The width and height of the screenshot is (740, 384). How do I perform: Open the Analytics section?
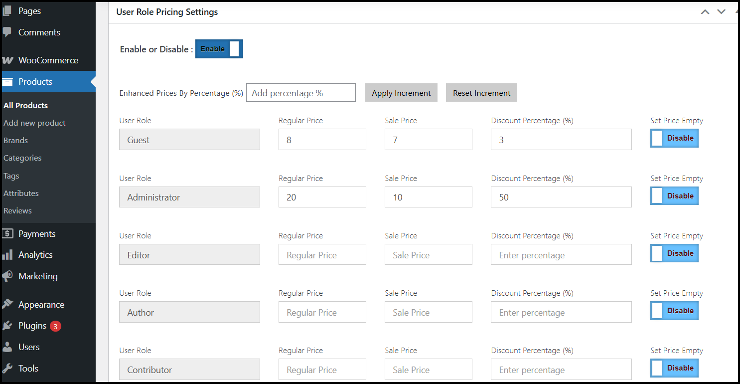pyautogui.click(x=35, y=254)
